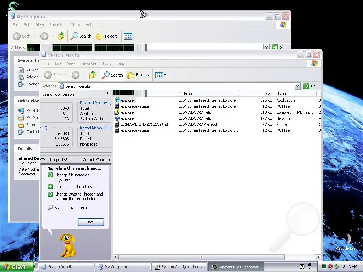Click Add or remove programs icon
This screenshot has width=363, height=272.
tap(21, 77)
